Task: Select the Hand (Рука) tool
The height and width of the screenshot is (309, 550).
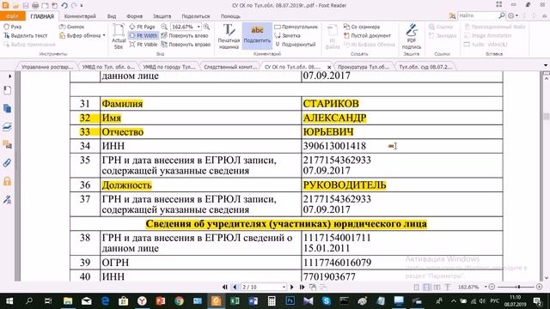Action: [12, 27]
